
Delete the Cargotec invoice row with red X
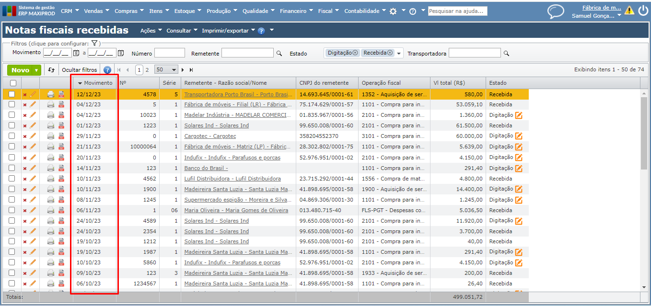[25, 136]
